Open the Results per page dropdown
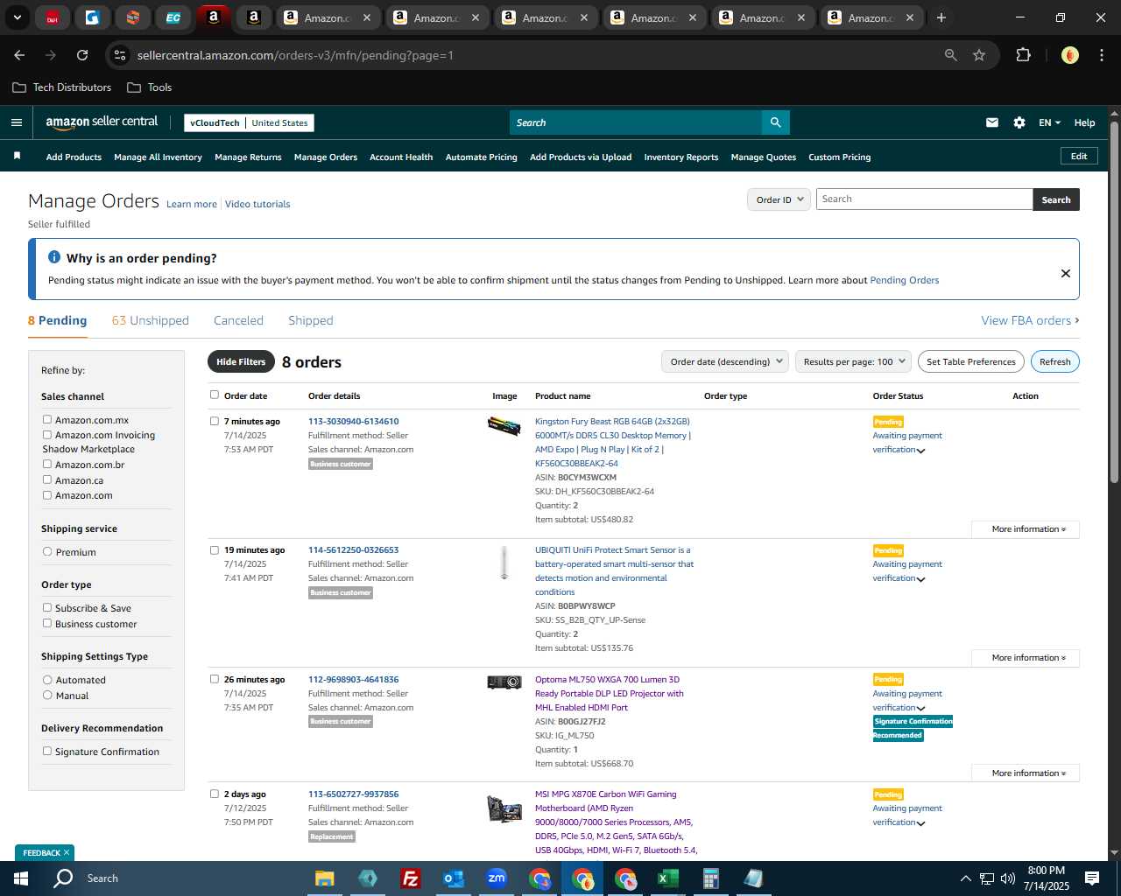This screenshot has height=896, width=1121. pos(854,361)
